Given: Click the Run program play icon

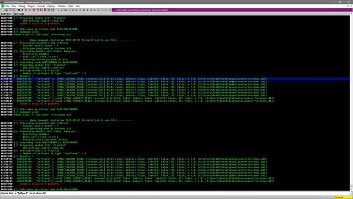Looking at the screenshot, I should (26, 10).
